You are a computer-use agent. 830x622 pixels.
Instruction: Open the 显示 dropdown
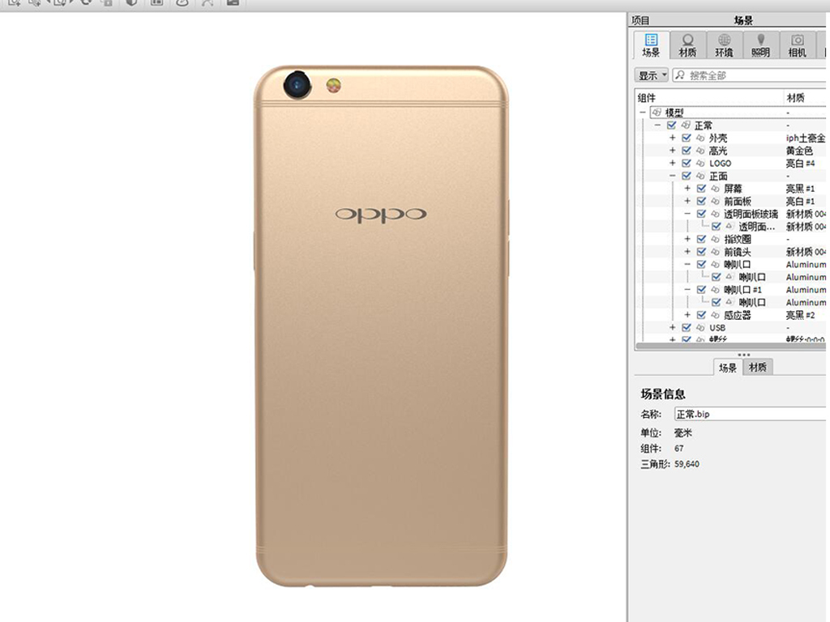pos(652,75)
